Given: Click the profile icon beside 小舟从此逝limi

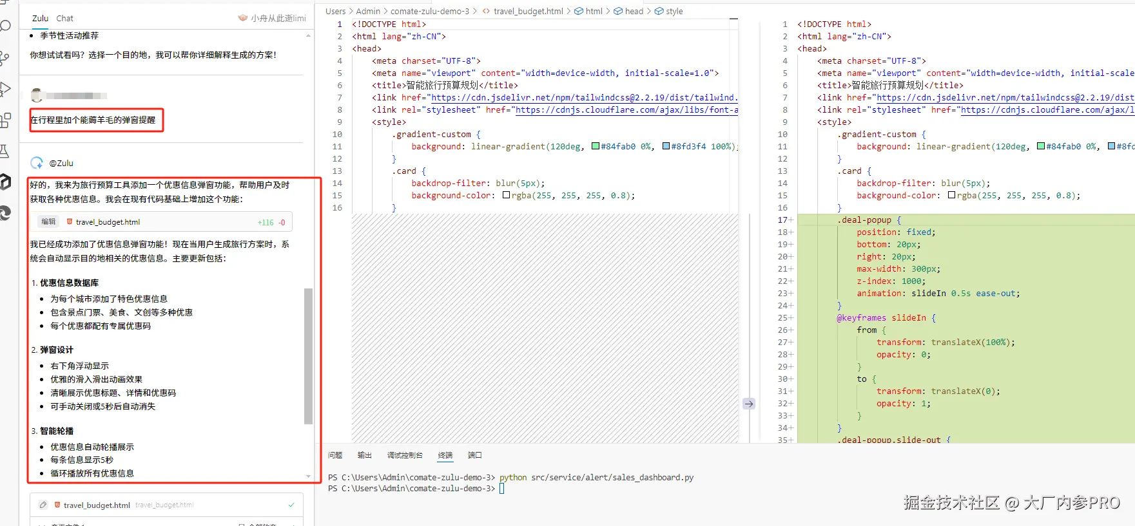Looking at the screenshot, I should coord(243,18).
